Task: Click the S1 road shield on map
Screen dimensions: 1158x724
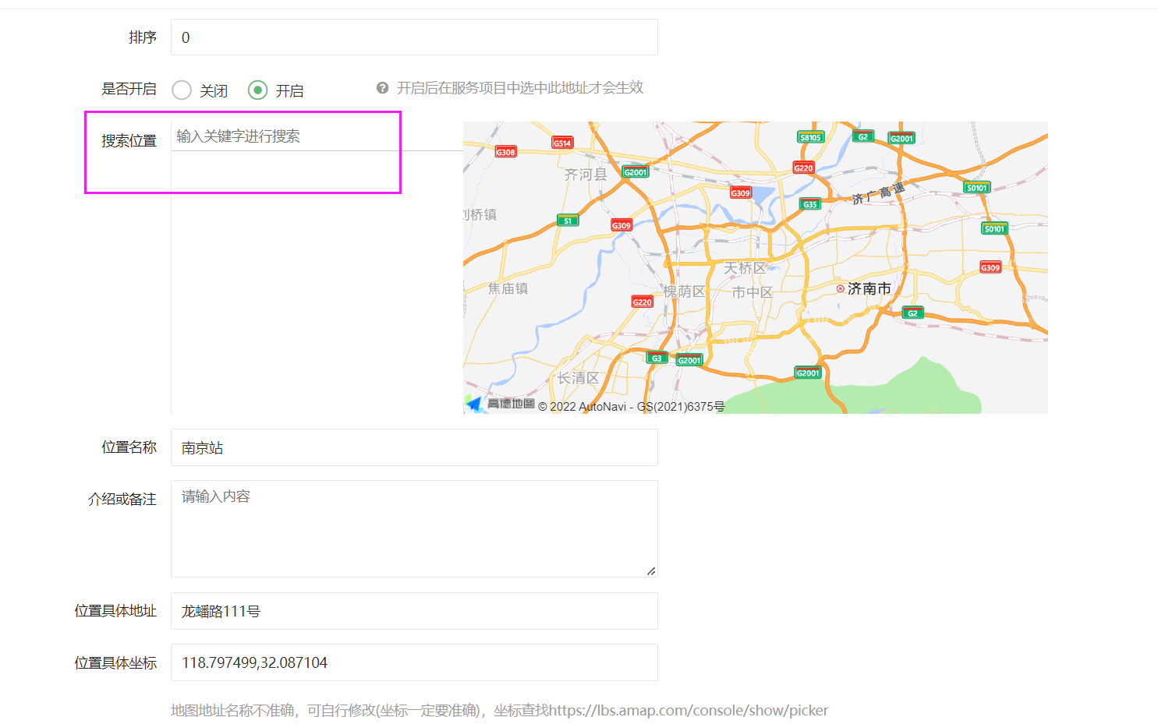Action: [568, 221]
